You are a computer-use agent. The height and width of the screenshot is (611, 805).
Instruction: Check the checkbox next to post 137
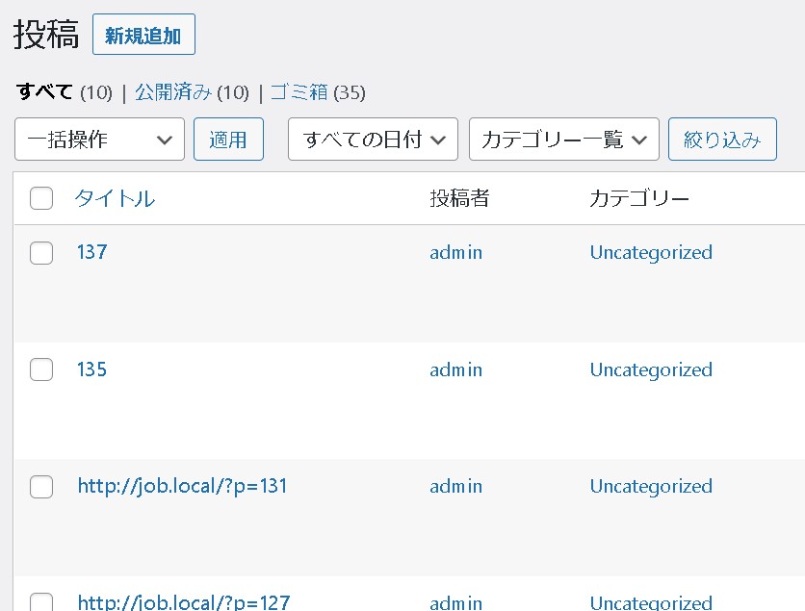(40, 252)
